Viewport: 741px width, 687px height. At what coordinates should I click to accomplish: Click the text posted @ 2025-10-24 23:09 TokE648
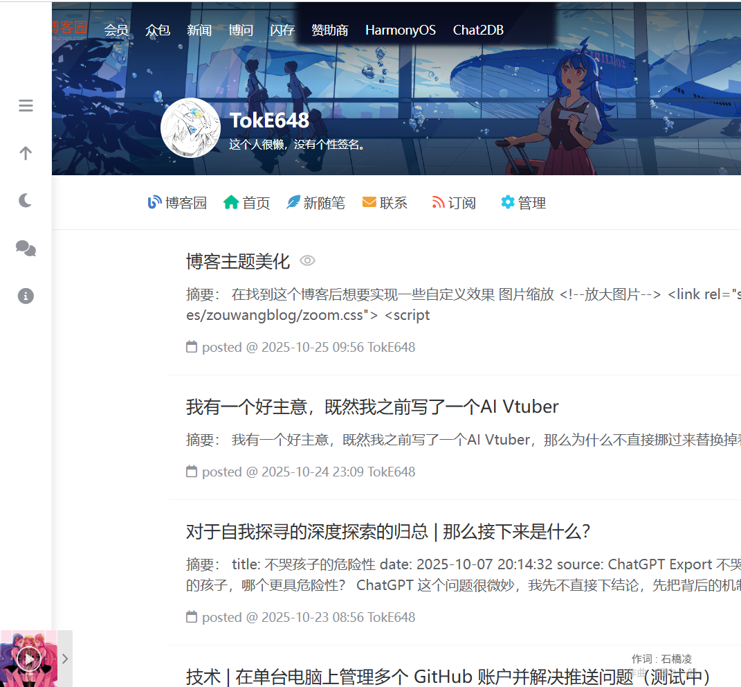[309, 472]
